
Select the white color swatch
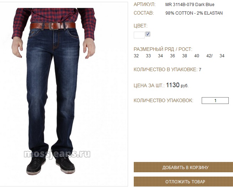click(139, 35)
